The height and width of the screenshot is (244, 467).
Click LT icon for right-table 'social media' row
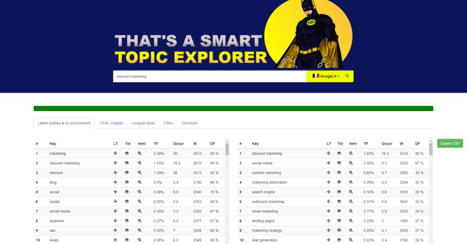(328, 163)
